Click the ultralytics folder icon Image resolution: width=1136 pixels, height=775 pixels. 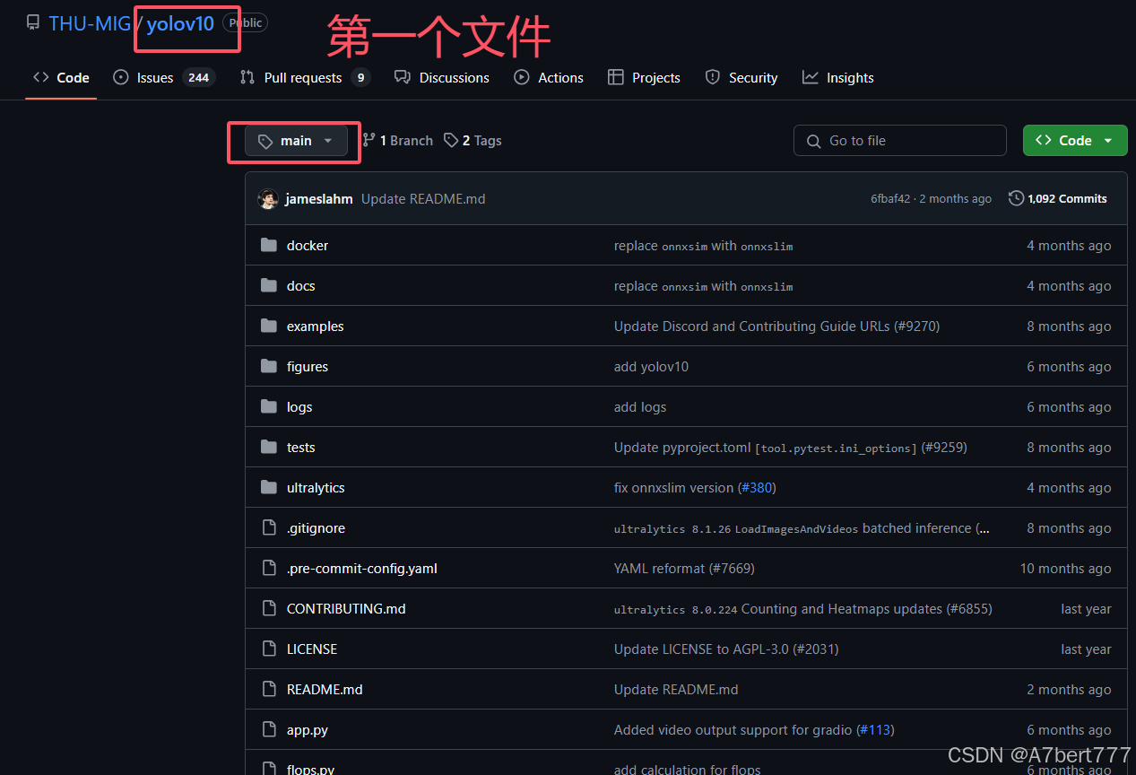(x=268, y=487)
